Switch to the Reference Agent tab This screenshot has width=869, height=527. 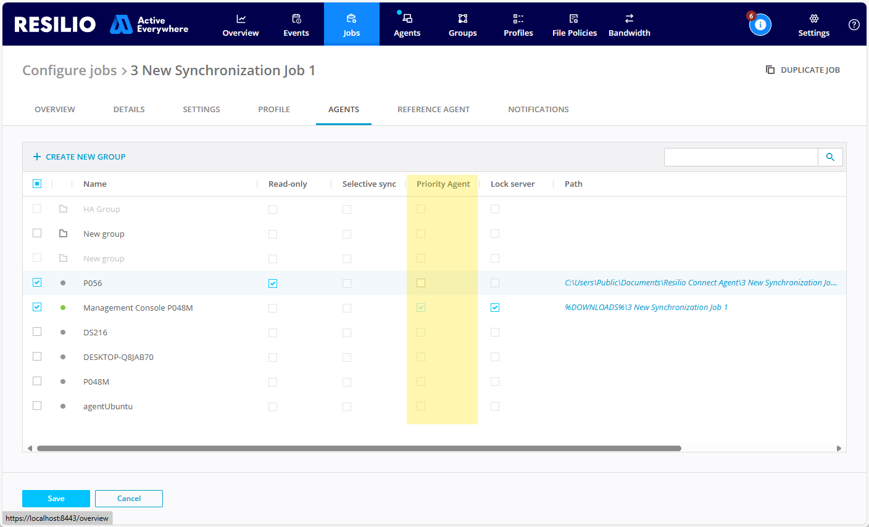click(x=433, y=110)
